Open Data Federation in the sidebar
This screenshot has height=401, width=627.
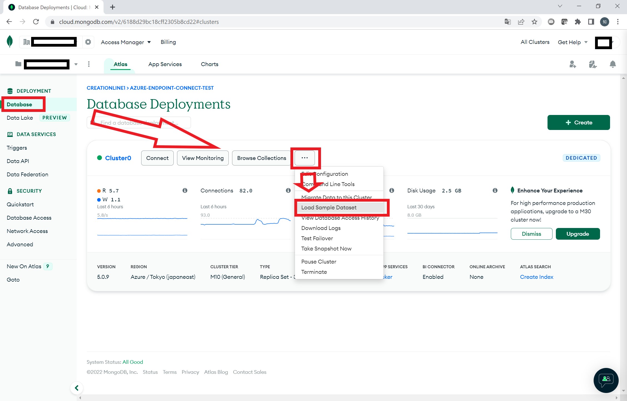28,174
